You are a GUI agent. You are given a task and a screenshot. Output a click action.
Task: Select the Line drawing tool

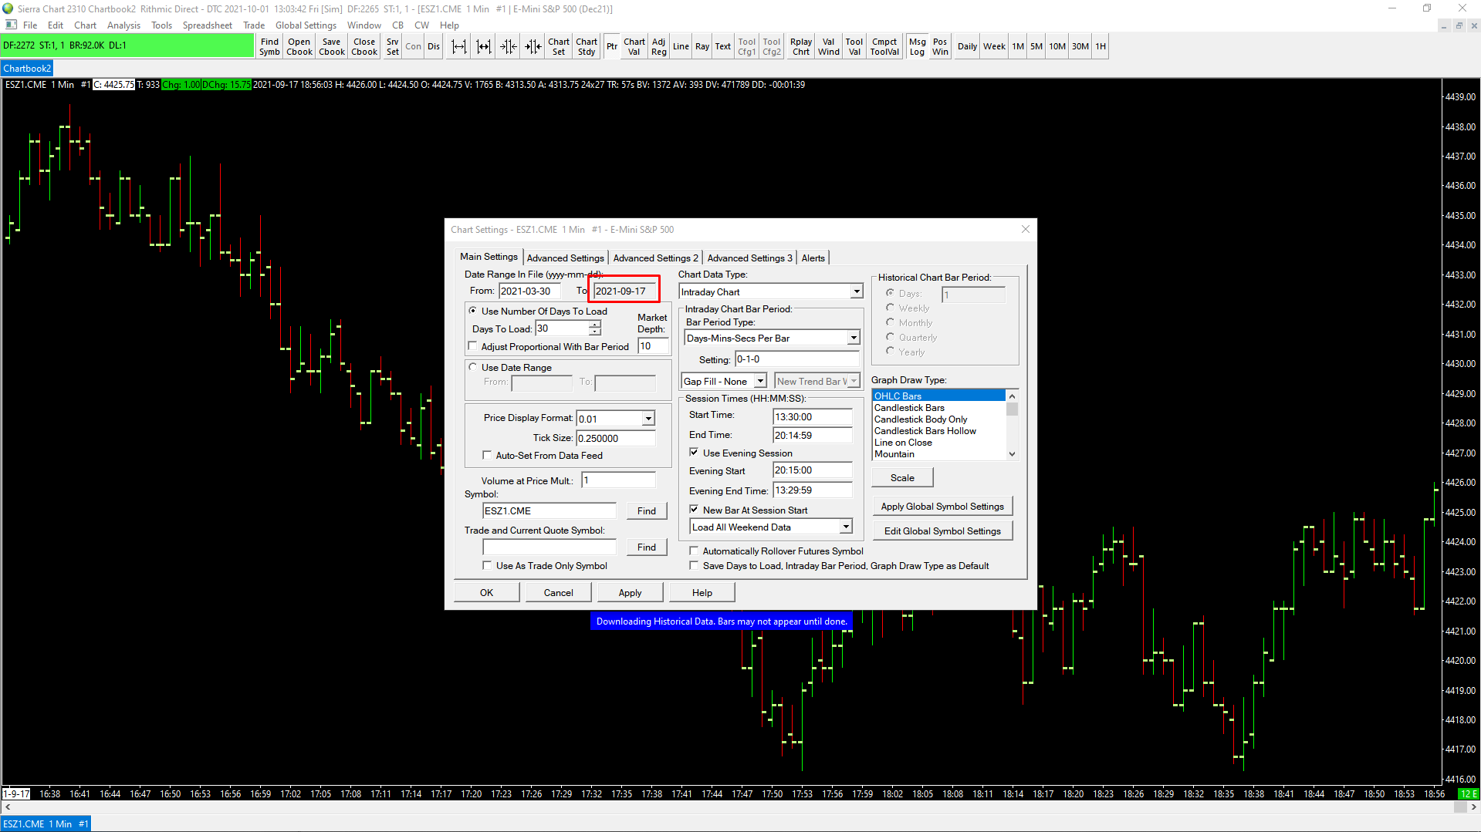[681, 47]
